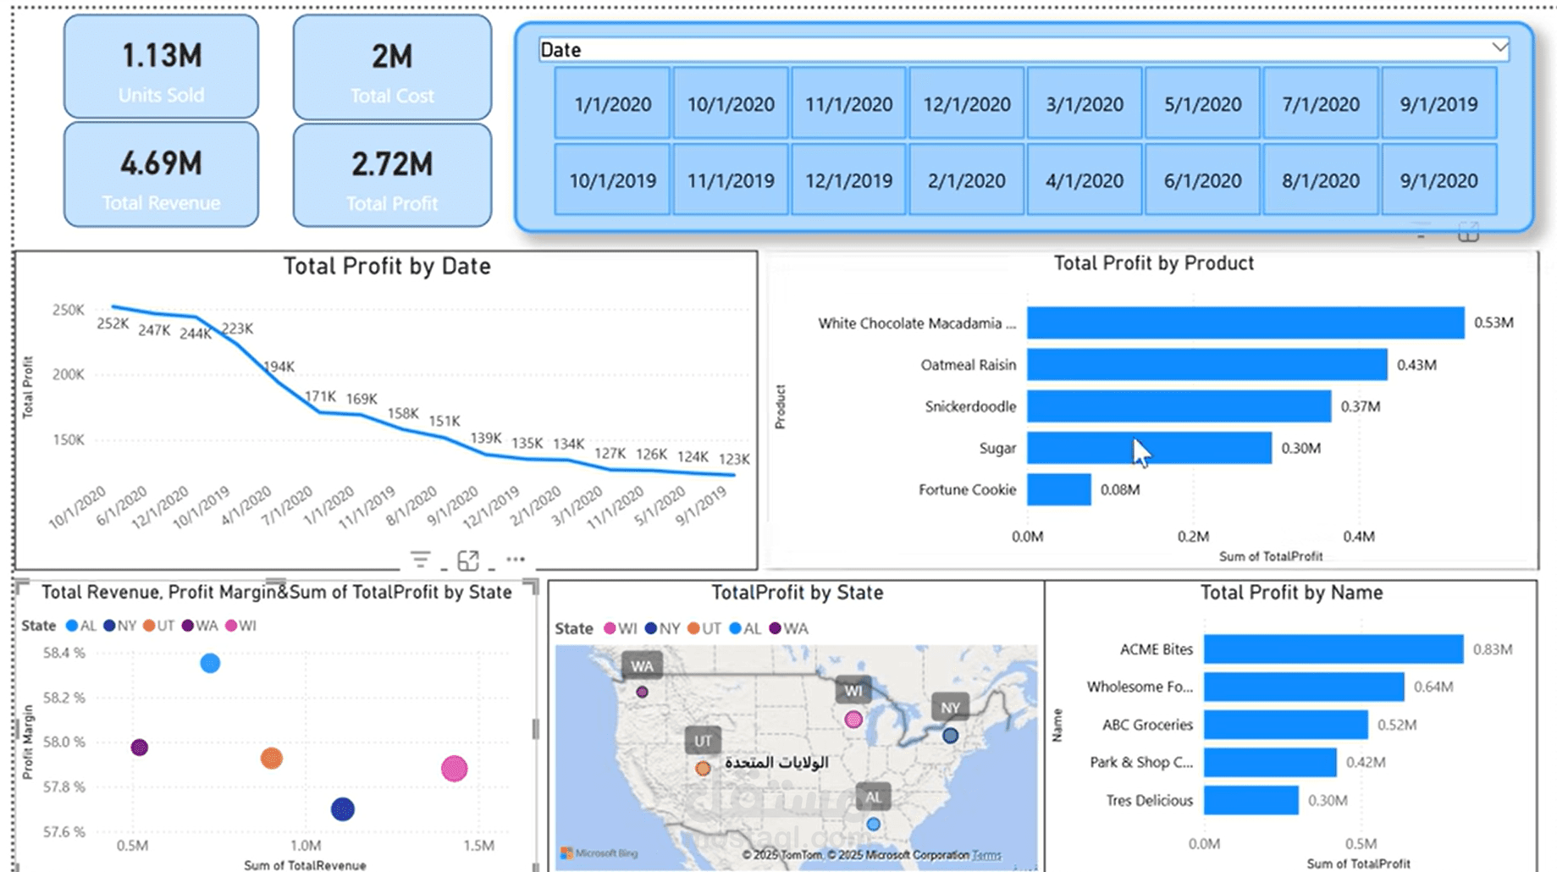Click AL in the map legend
1557x872 pixels.
tap(745, 628)
